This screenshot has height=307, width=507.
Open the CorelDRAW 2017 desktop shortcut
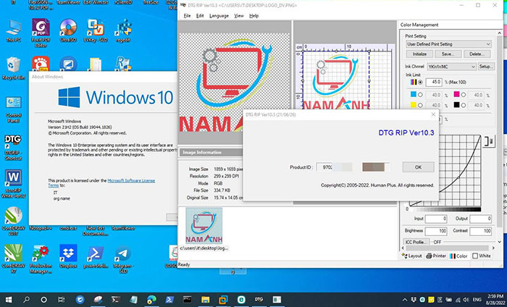coord(12,217)
